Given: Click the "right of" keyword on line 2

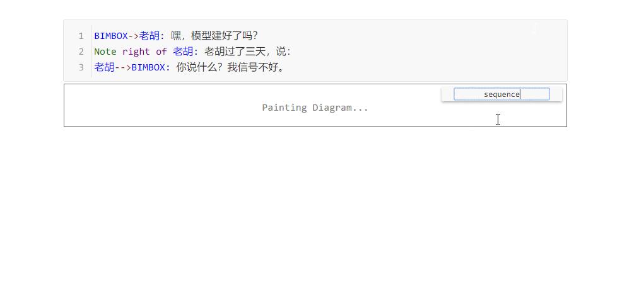Looking at the screenshot, I should point(144,52).
